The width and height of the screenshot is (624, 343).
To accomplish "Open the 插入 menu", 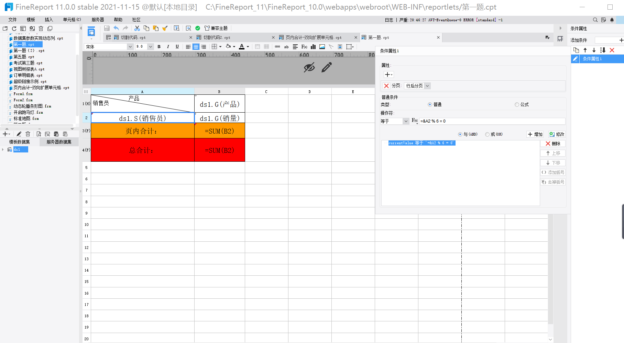I will pyautogui.click(x=49, y=20).
